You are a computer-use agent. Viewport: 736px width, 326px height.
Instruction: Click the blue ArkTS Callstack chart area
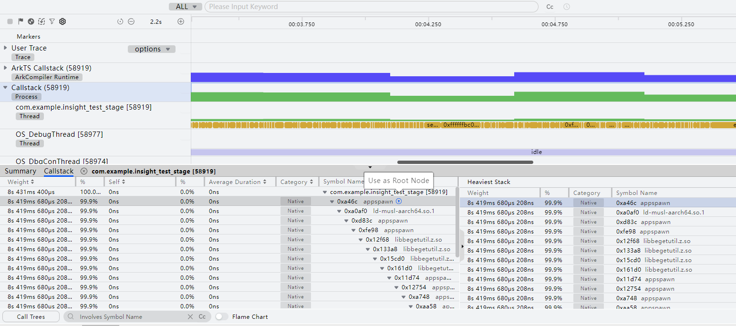click(x=463, y=77)
